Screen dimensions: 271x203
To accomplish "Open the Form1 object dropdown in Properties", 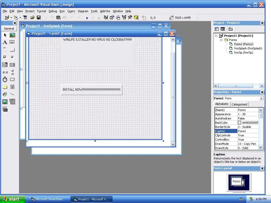I will (261, 98).
